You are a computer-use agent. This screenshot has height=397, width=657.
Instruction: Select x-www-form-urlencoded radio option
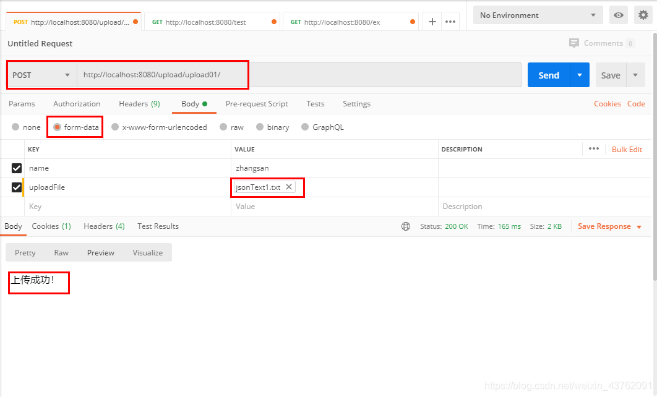coord(115,127)
